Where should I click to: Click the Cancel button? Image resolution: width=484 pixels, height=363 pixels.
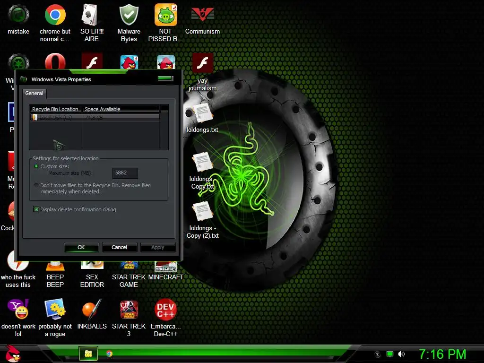tap(119, 247)
